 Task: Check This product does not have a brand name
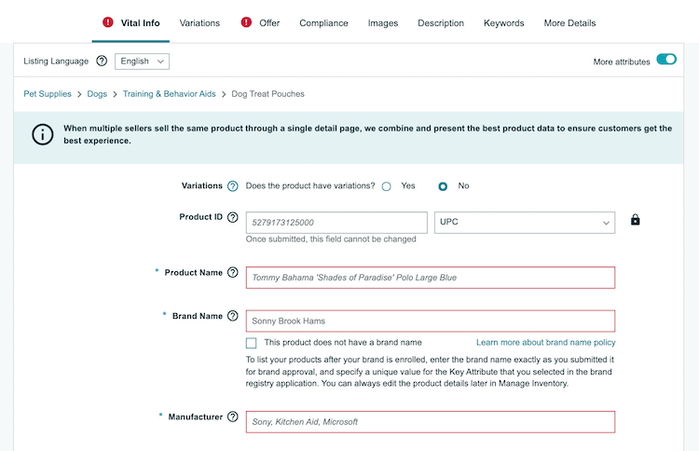point(251,343)
